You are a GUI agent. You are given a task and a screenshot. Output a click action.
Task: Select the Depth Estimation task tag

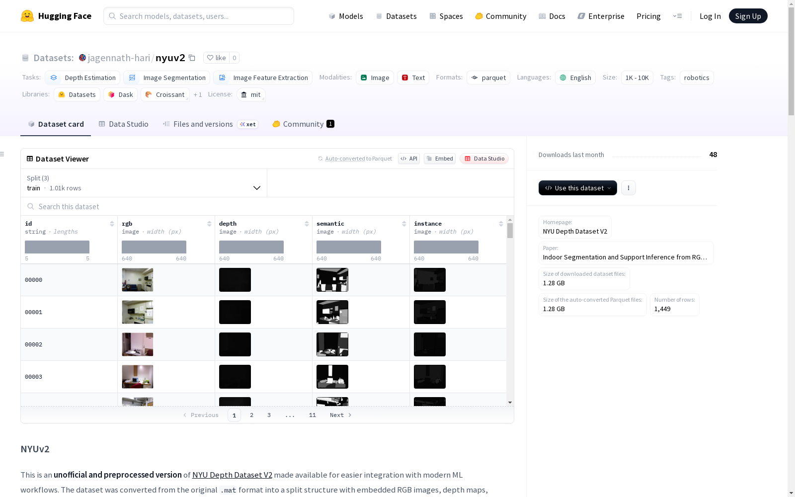pos(82,78)
